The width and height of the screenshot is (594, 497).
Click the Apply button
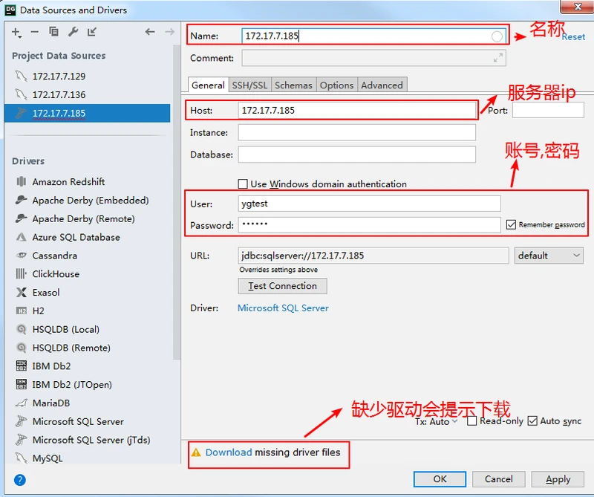(x=558, y=479)
